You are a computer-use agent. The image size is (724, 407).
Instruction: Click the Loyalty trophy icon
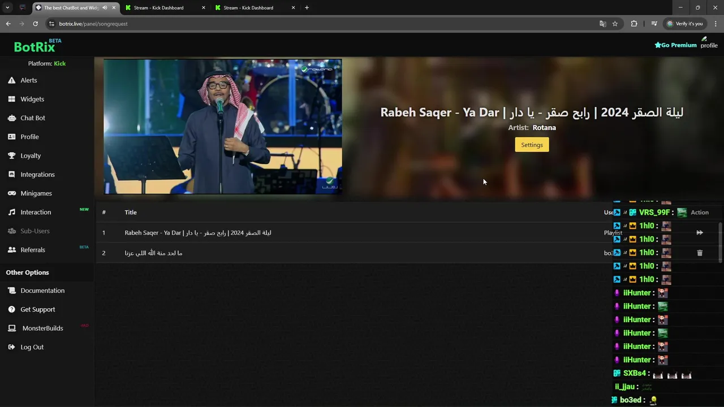11,155
